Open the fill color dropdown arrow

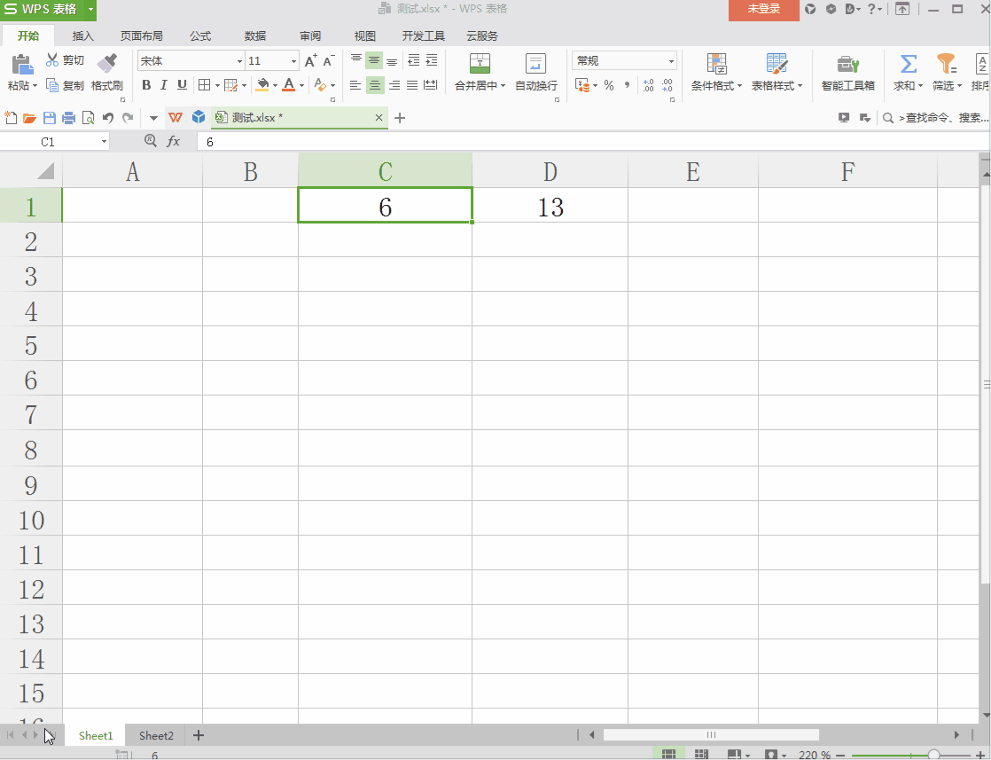pos(275,85)
